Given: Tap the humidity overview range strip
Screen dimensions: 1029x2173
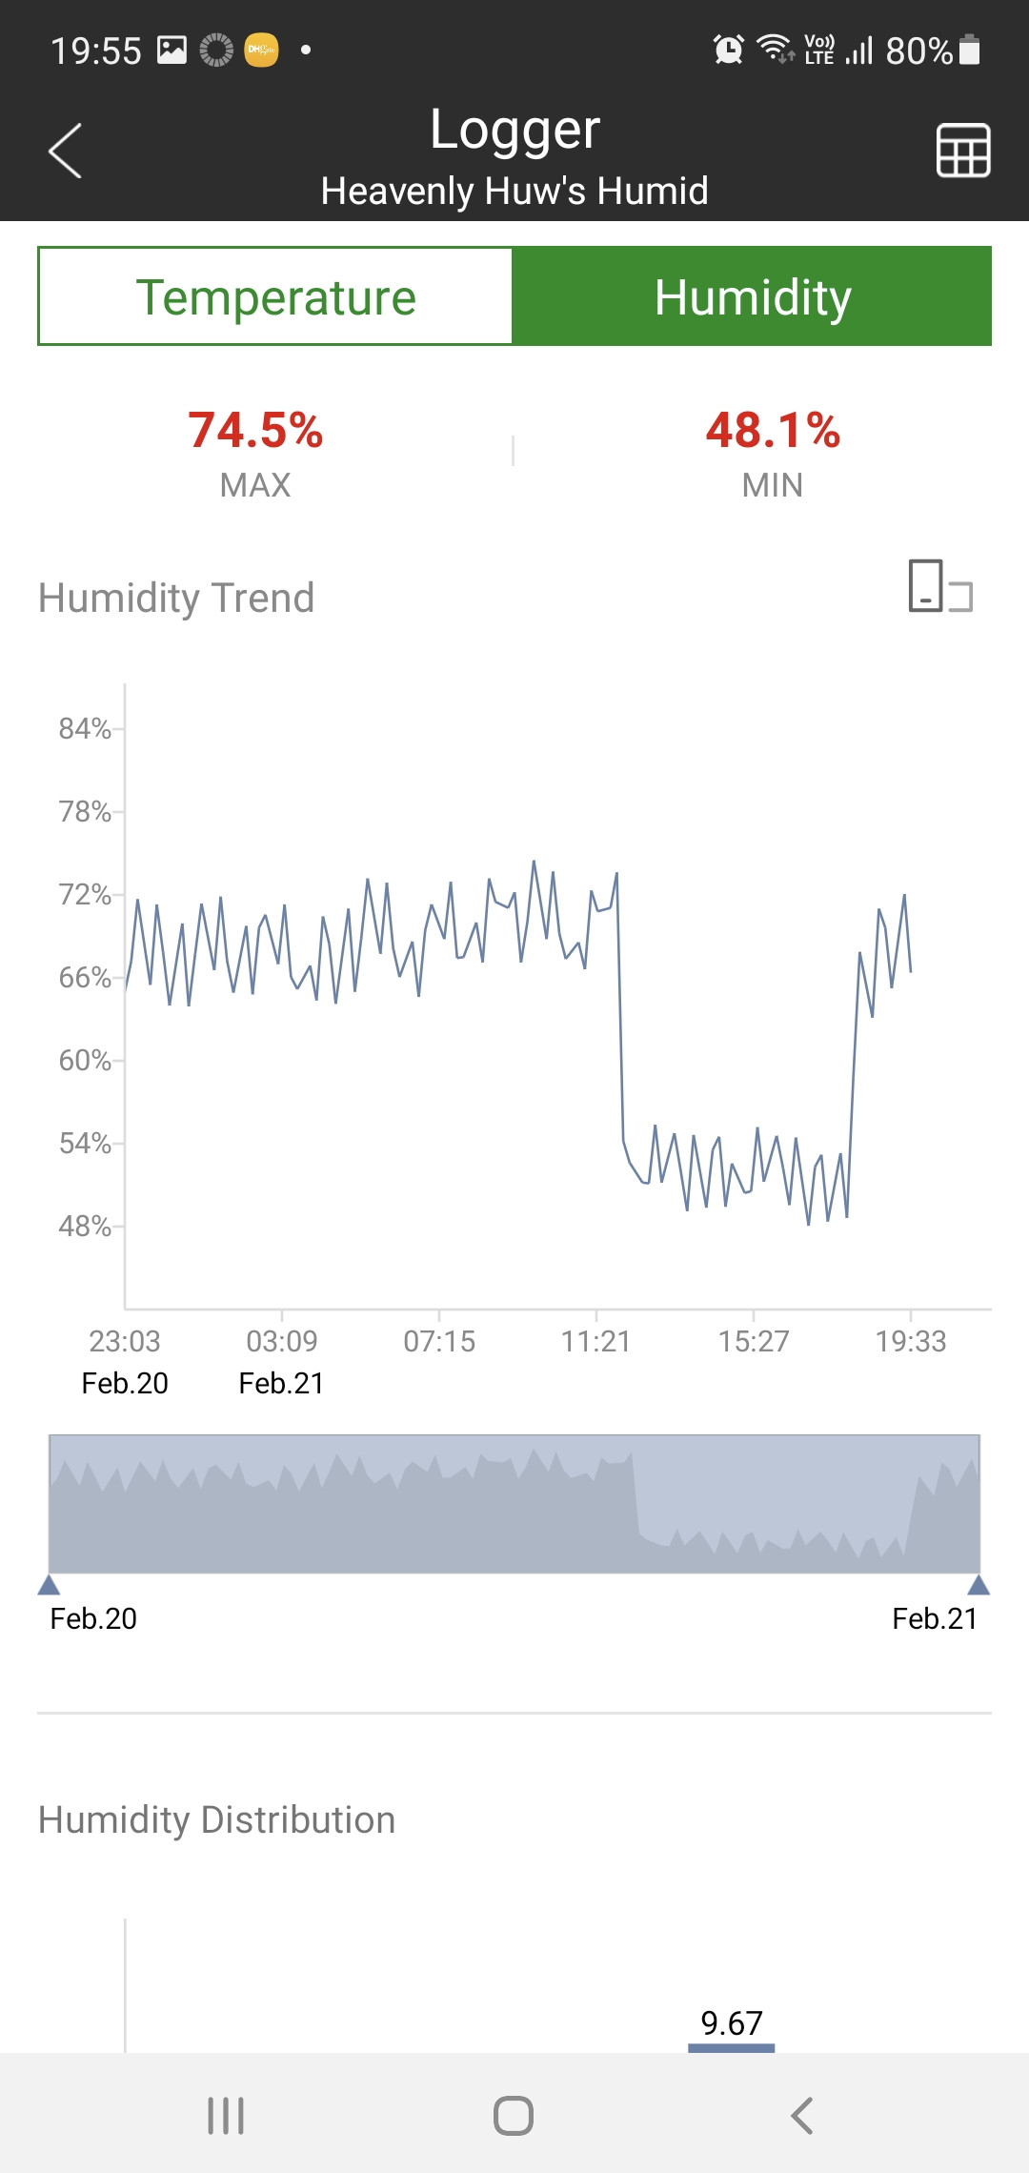Looking at the screenshot, I should pyautogui.click(x=514, y=1504).
